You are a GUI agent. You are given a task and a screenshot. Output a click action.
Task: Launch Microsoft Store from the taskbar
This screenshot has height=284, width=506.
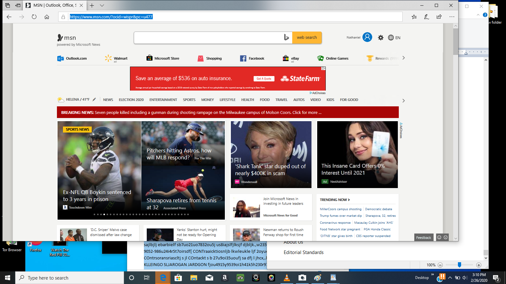(178, 278)
